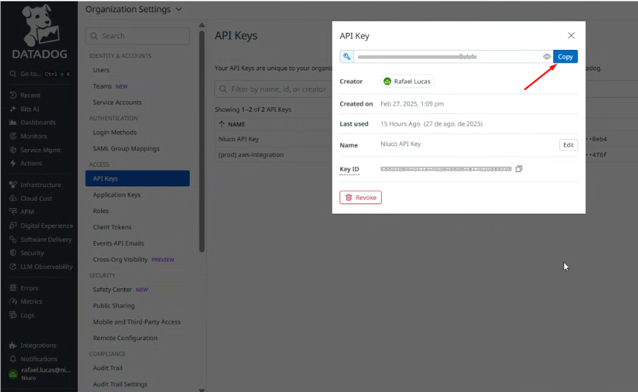The image size is (638, 392).
Task: Open Roles settings page
Action: pyautogui.click(x=101, y=211)
